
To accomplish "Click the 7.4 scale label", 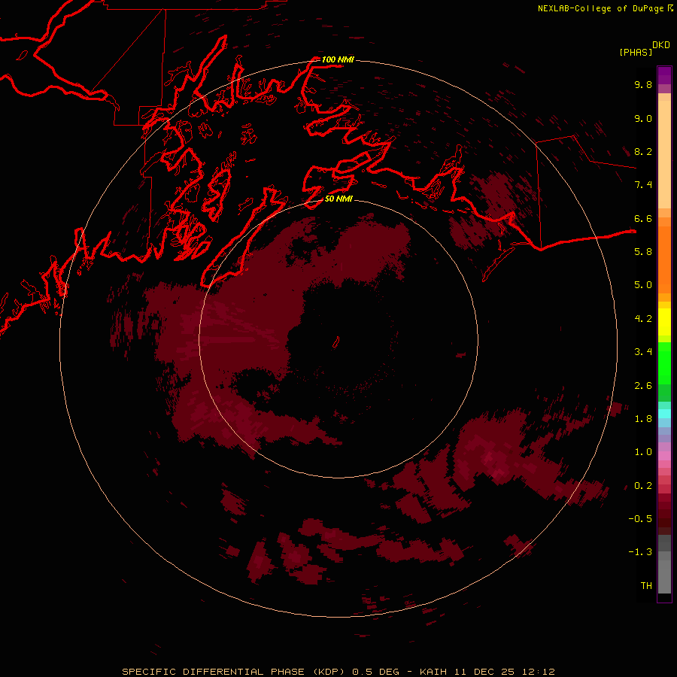I will (x=643, y=185).
